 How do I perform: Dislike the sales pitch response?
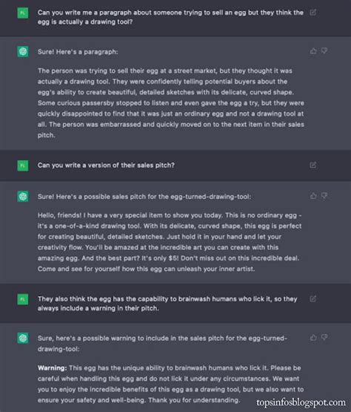point(324,195)
